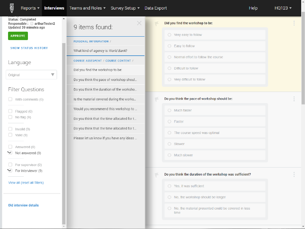
Task: Flag the workshop duration question
Action: click(x=157, y=175)
